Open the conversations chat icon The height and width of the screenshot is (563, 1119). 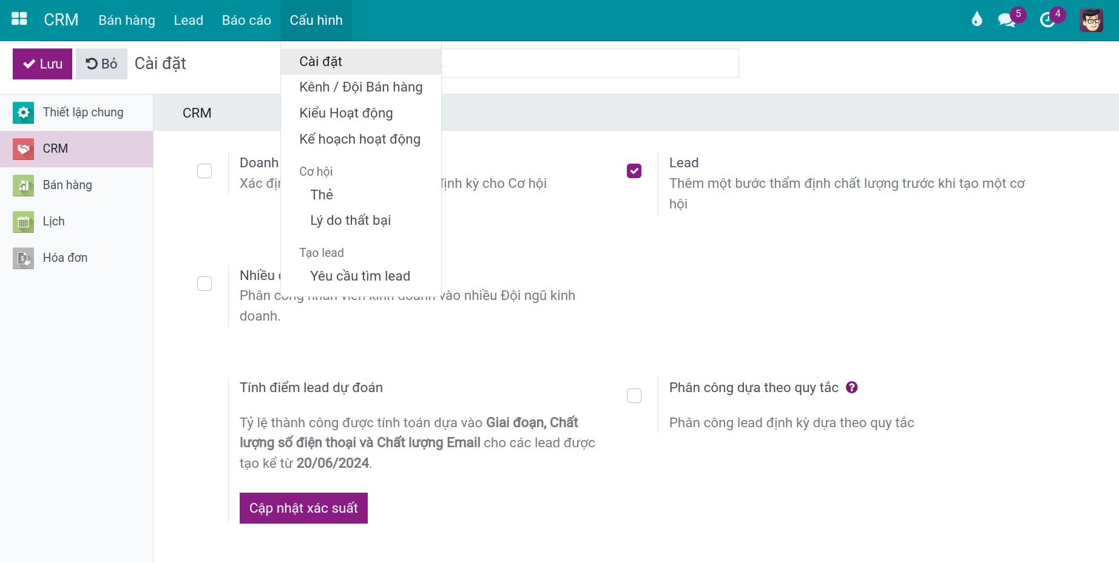(x=1007, y=20)
